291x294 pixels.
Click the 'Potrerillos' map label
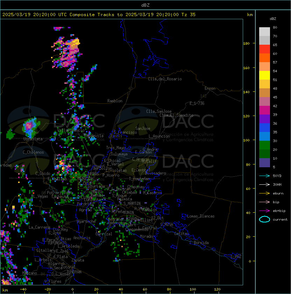point(58,193)
